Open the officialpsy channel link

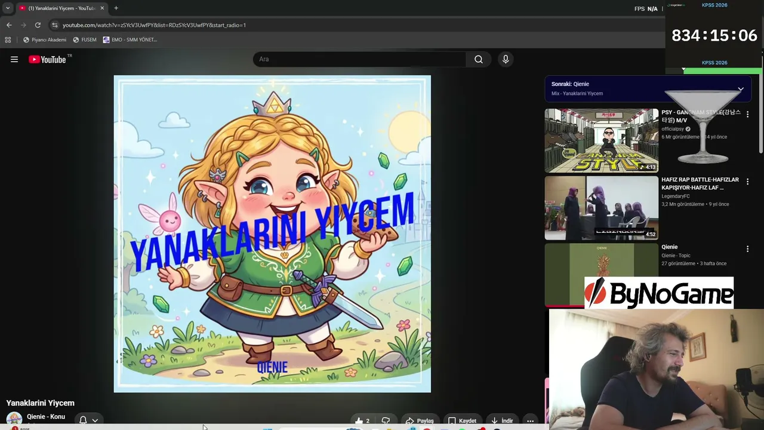[673, 129]
